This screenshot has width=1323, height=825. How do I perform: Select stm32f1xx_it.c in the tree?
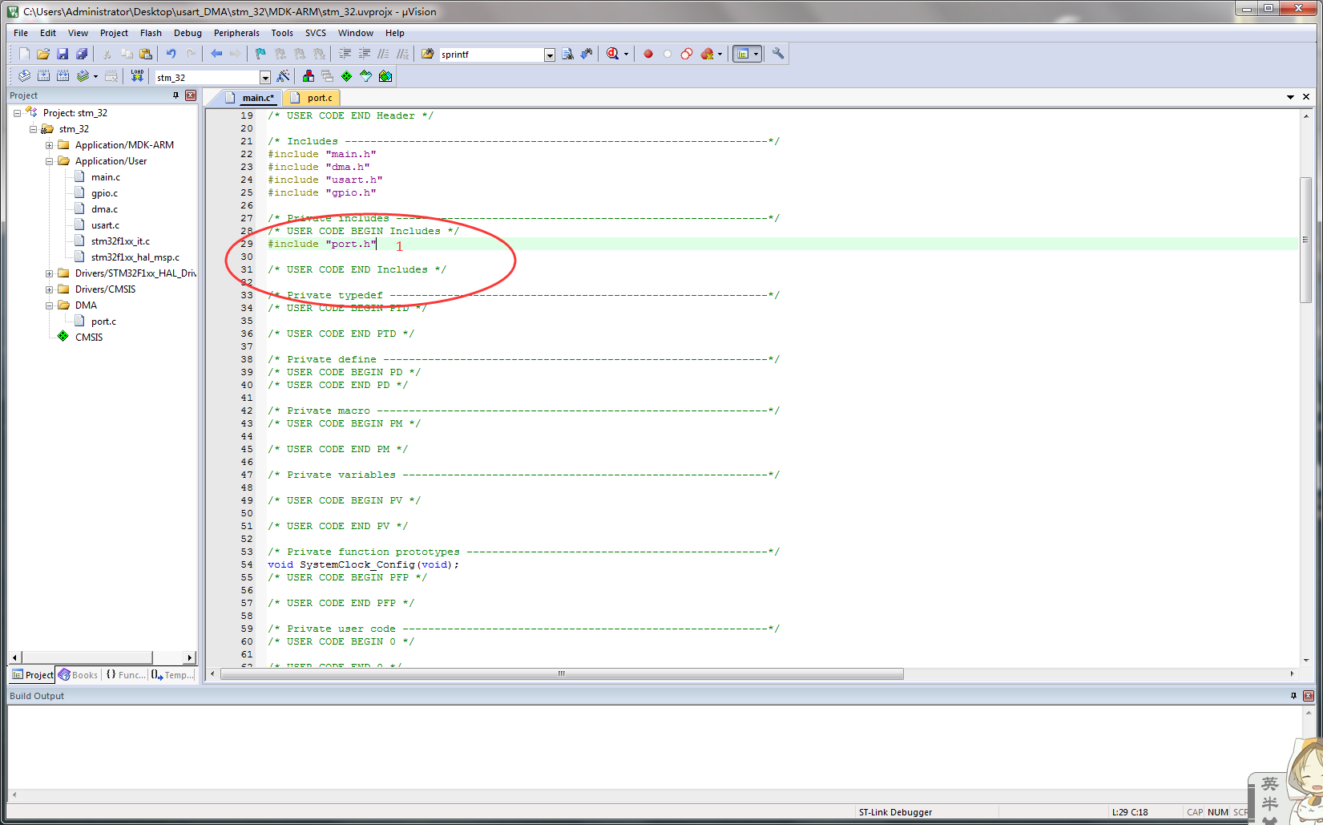click(x=120, y=241)
